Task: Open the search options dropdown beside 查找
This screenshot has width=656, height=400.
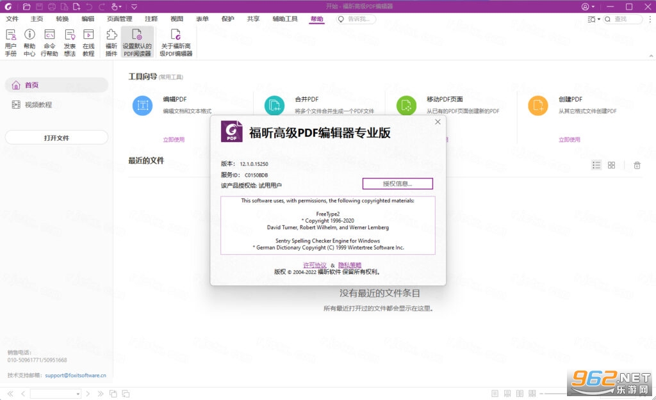Action: pos(594,19)
